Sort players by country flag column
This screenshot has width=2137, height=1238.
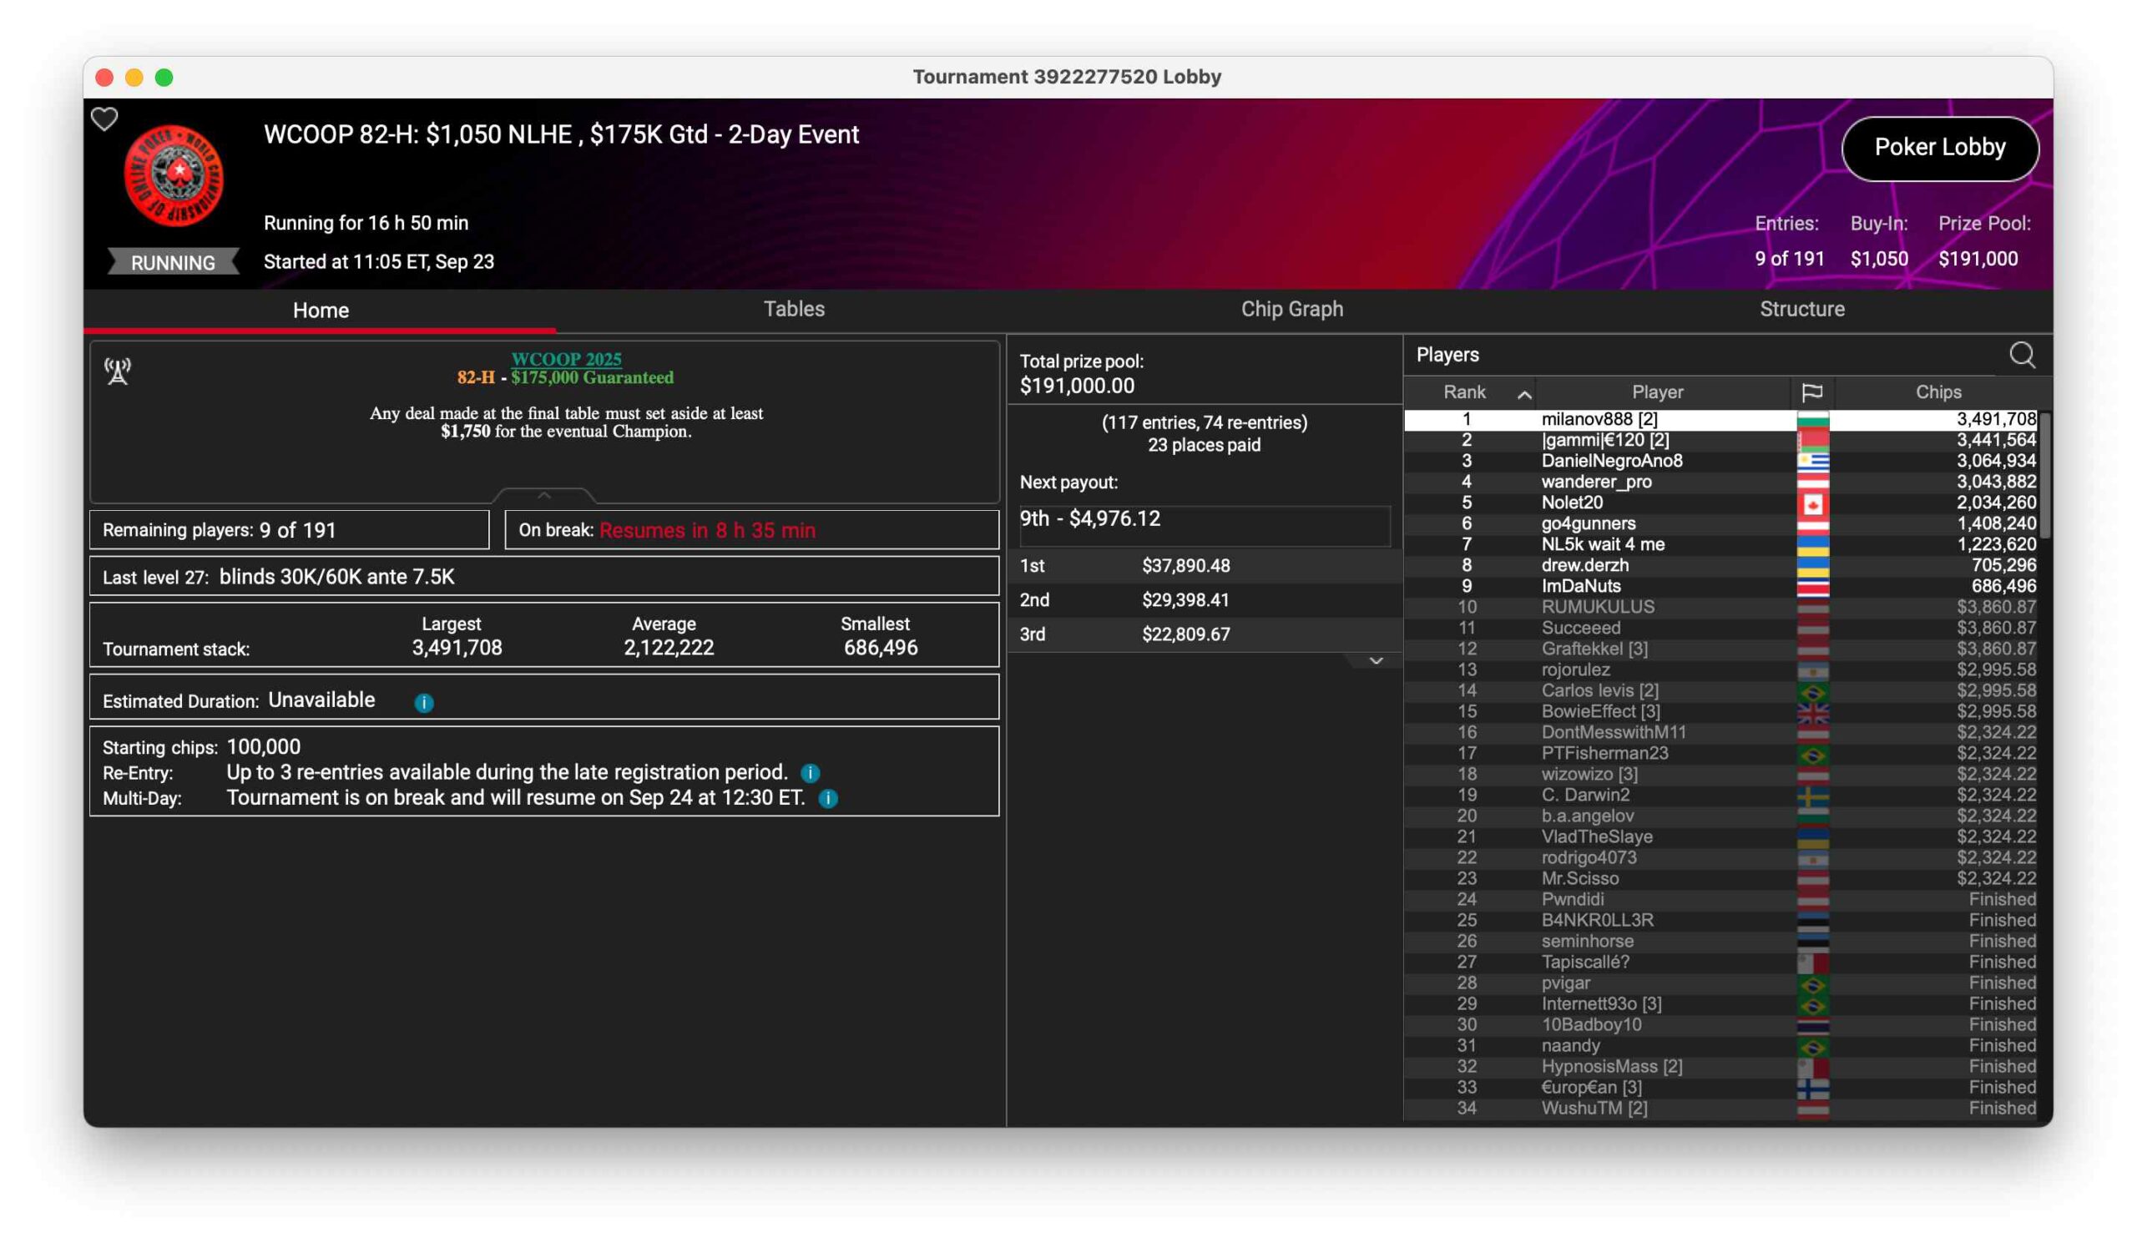coord(1811,392)
